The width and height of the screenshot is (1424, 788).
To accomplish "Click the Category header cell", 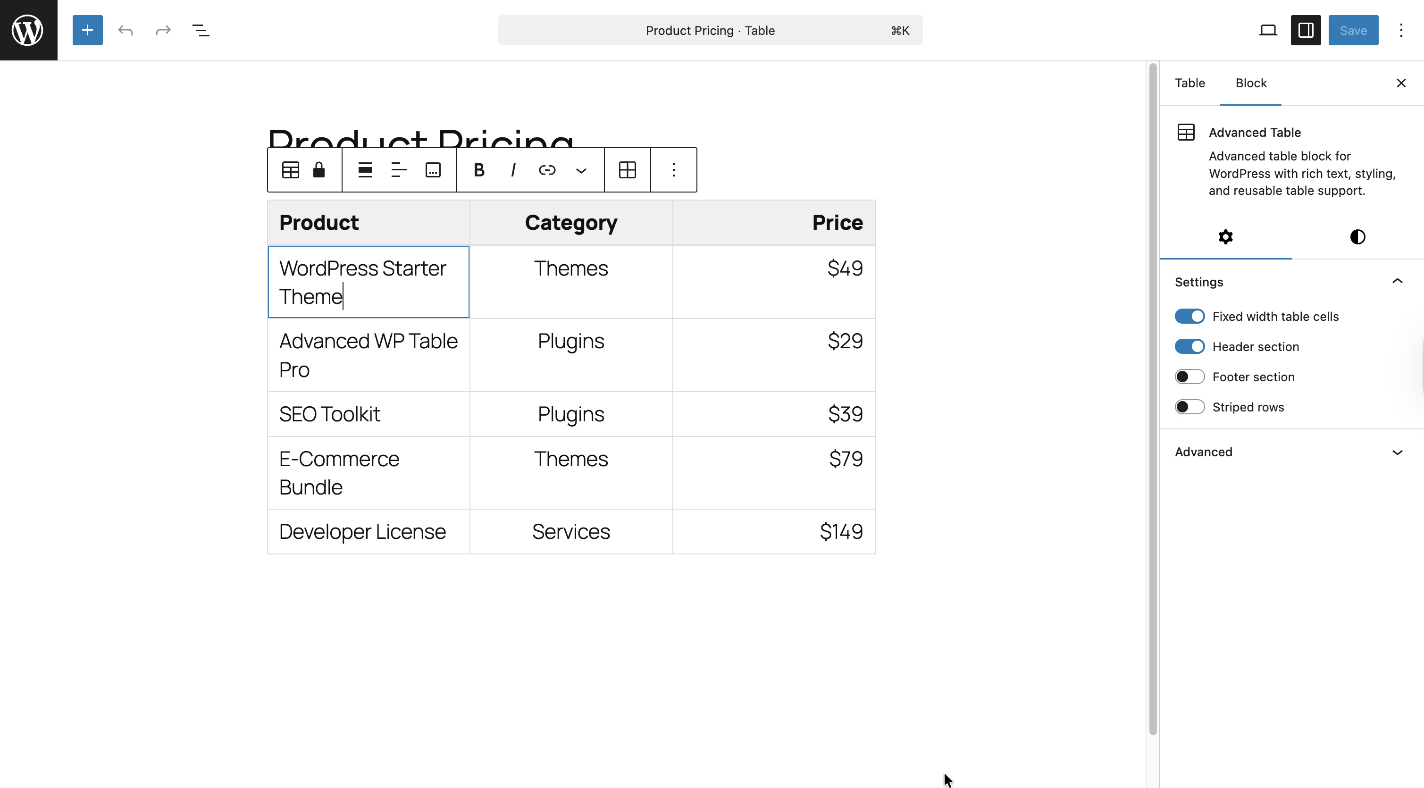I will 571,223.
